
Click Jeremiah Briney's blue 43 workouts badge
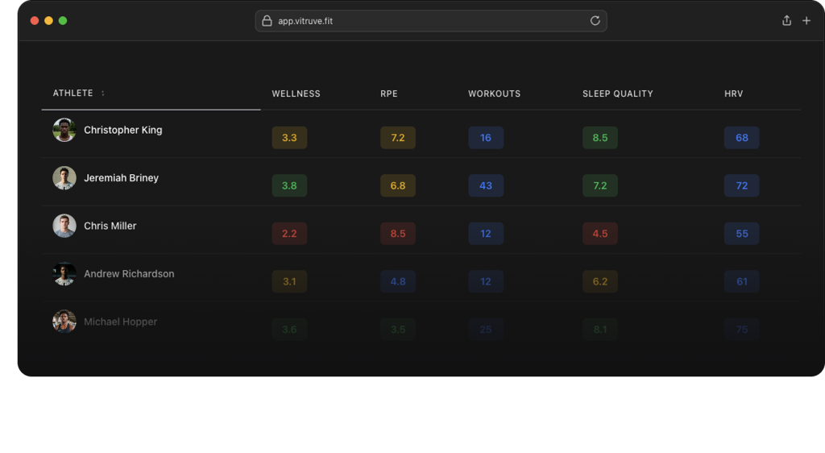(x=486, y=185)
